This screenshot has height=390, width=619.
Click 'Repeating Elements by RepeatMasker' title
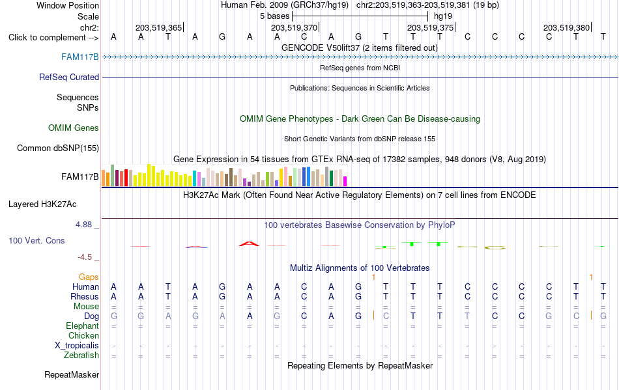pyautogui.click(x=360, y=366)
